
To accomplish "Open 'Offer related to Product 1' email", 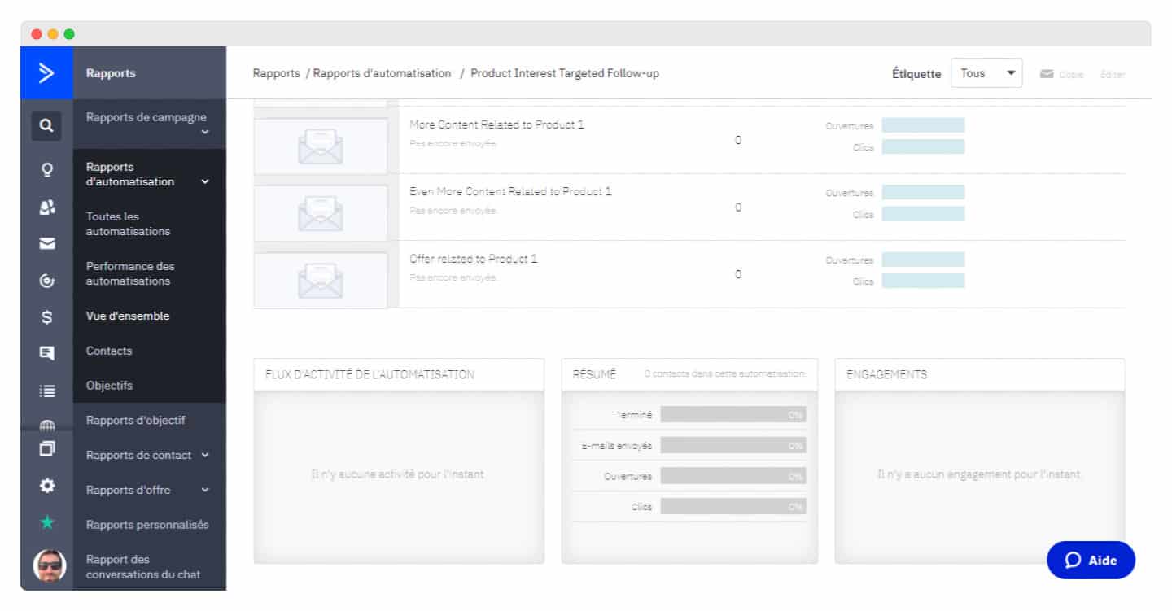I will click(x=474, y=259).
